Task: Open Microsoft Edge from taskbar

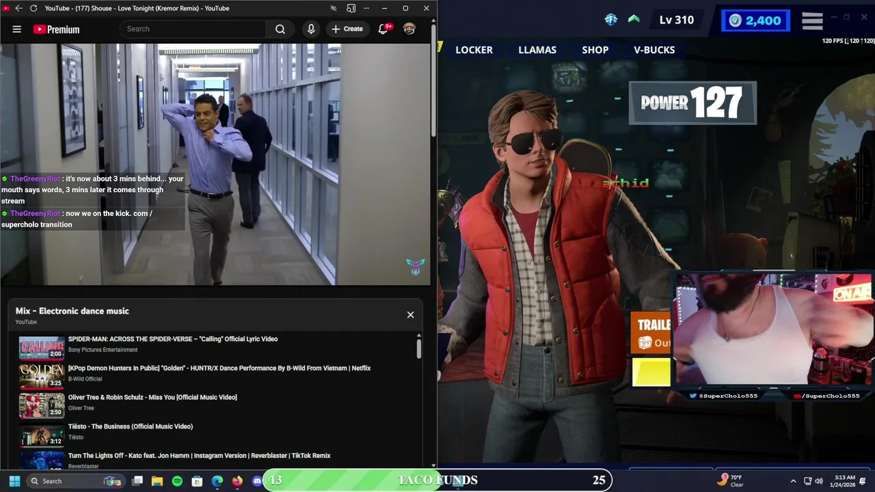Action: pos(217,481)
